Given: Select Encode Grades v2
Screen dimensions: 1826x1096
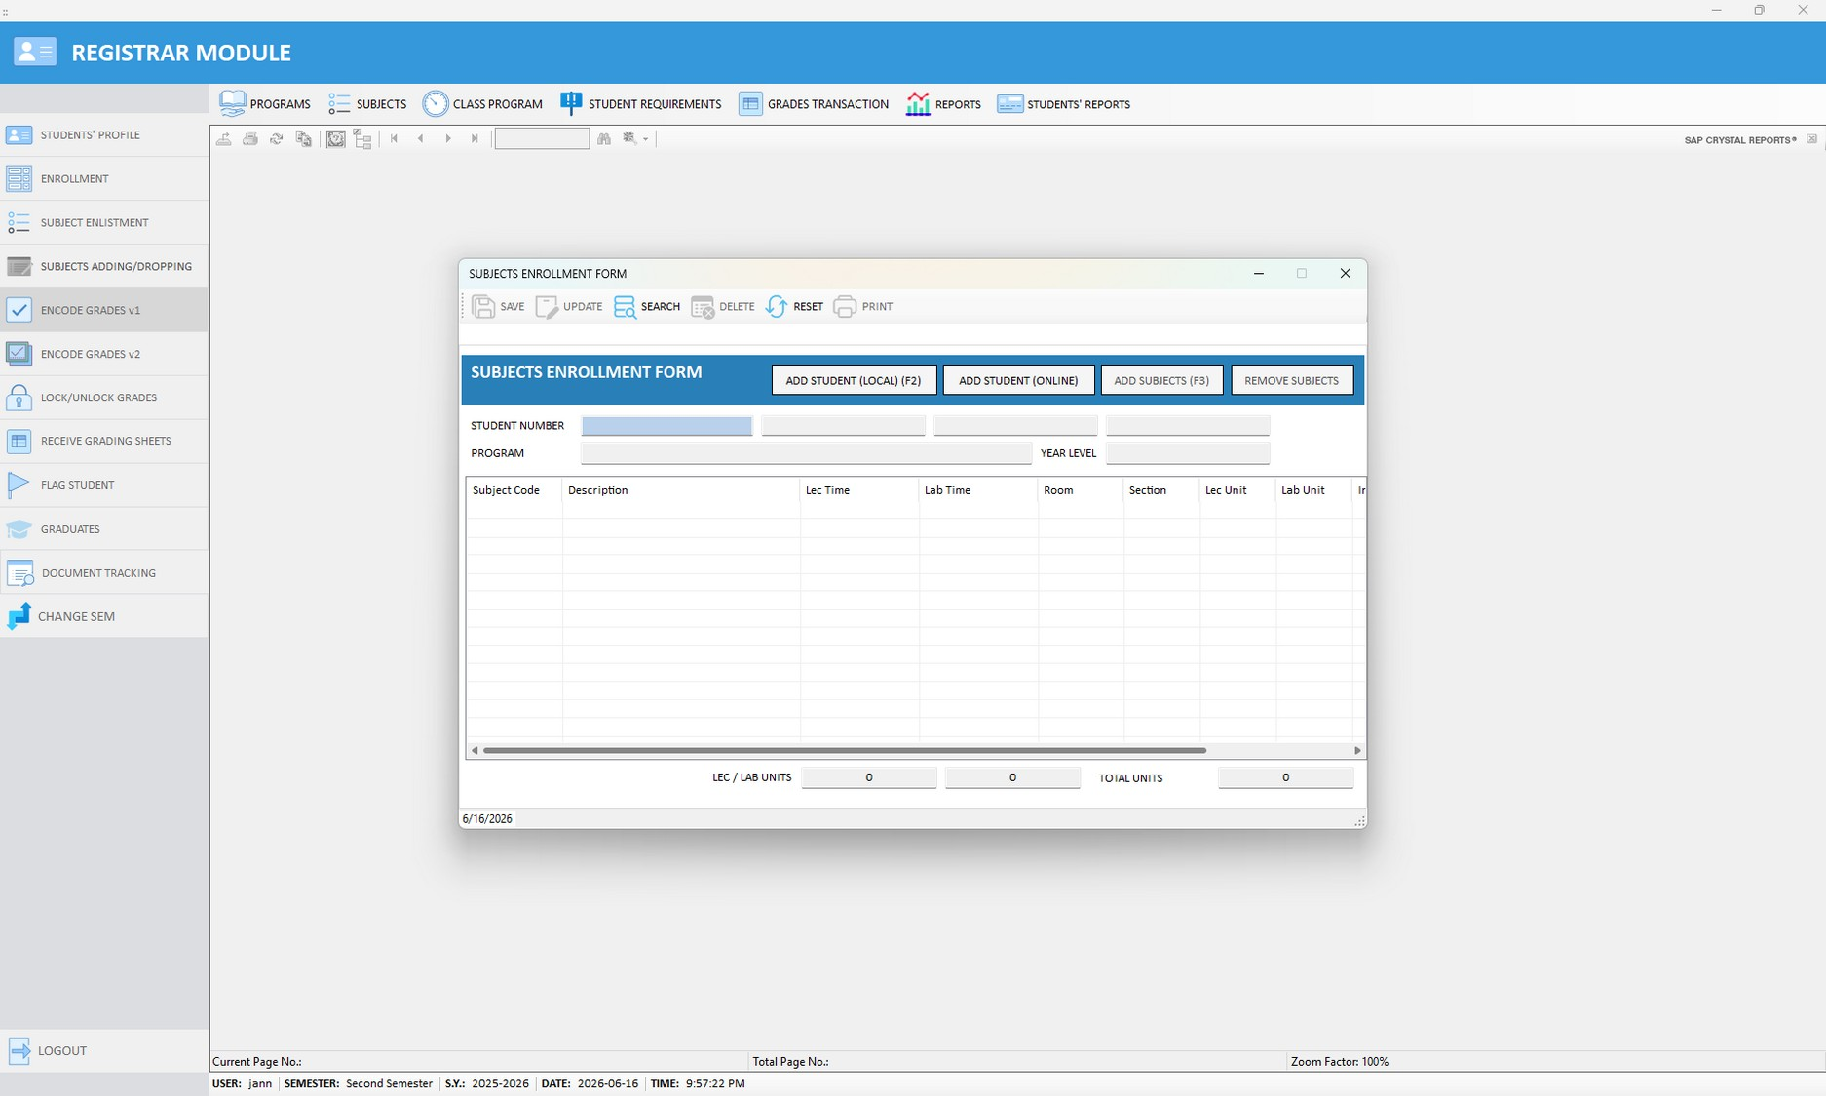Looking at the screenshot, I should pyautogui.click(x=104, y=354).
